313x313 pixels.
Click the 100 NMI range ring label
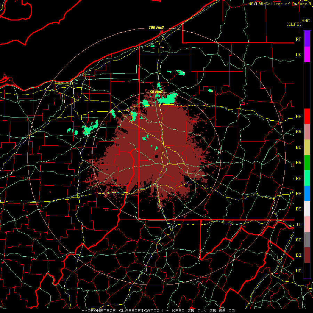(156, 27)
